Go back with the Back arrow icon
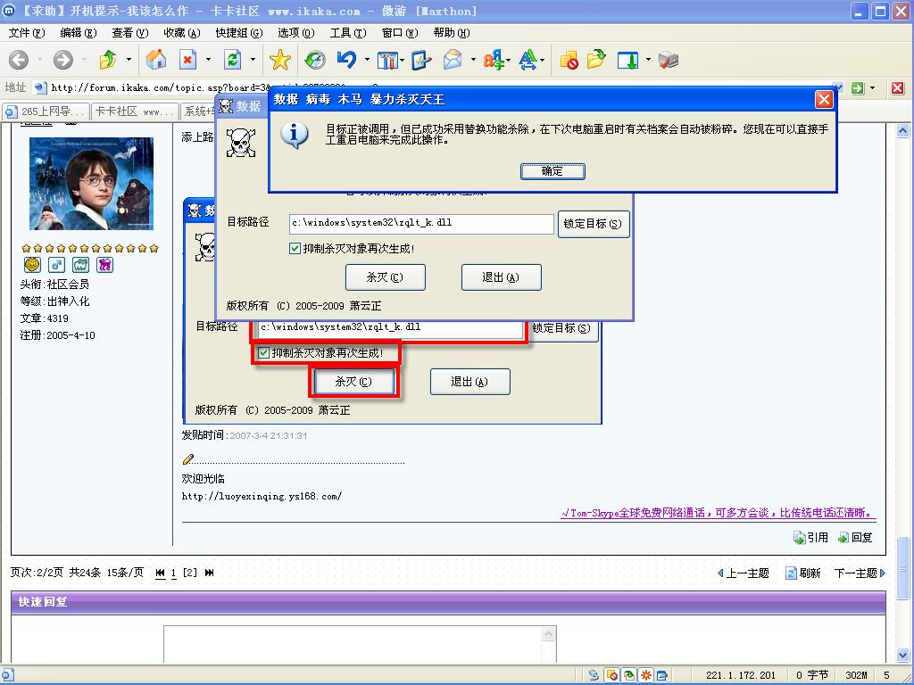This screenshot has height=685, width=914. tap(19, 60)
